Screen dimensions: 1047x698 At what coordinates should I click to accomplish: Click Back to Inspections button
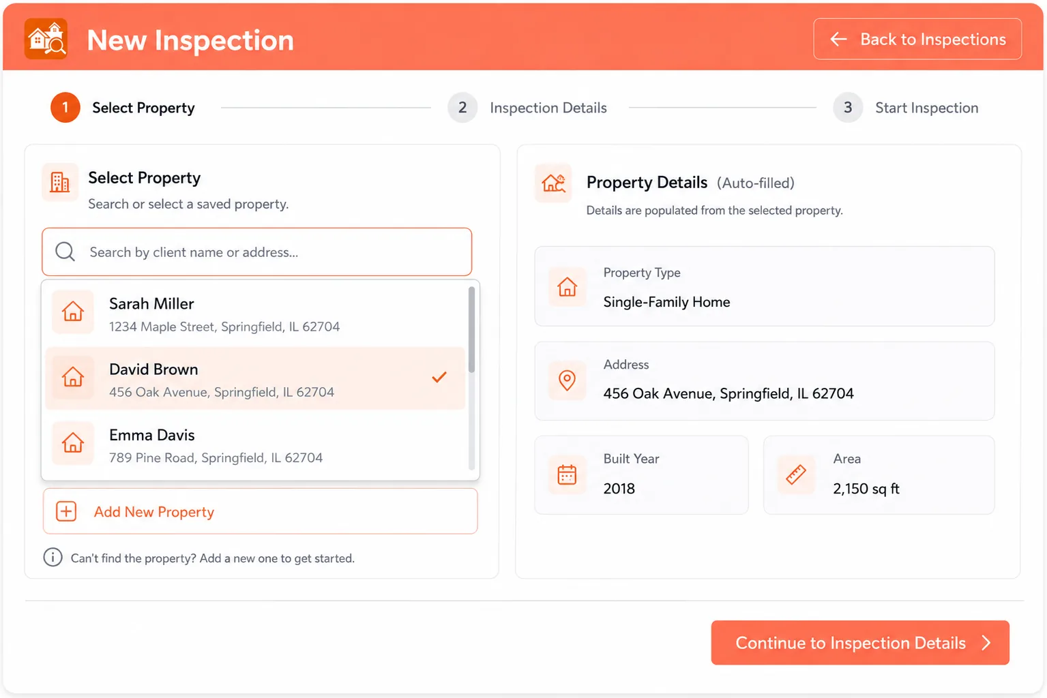[x=917, y=39]
